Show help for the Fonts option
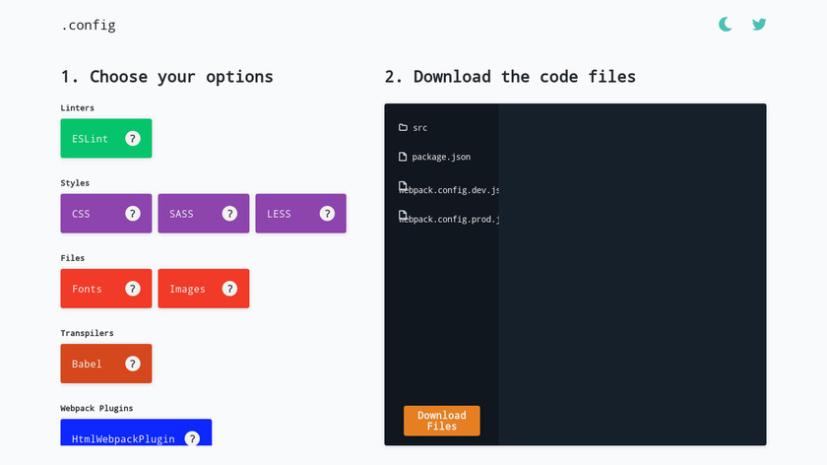This screenshot has width=827, height=465. pos(133,289)
